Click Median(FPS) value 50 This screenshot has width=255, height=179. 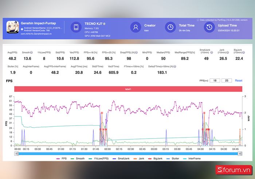coord(163,59)
